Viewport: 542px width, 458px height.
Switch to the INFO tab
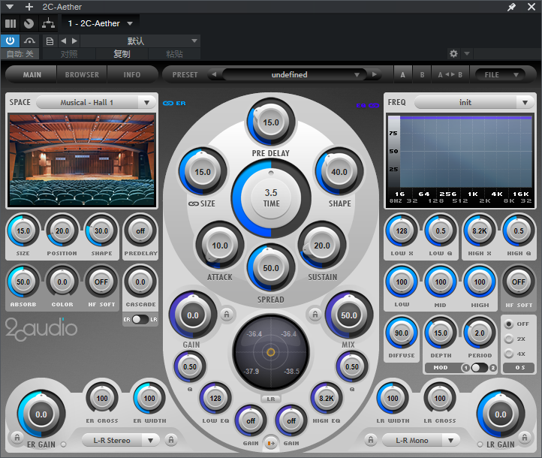tap(132, 75)
